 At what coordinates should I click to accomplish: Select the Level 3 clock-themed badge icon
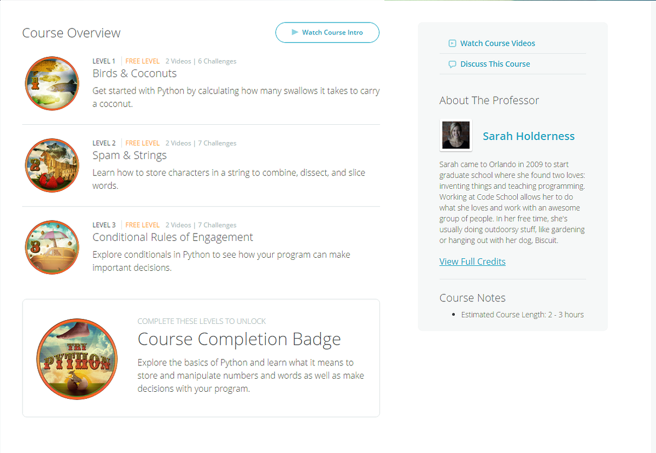[51, 247]
